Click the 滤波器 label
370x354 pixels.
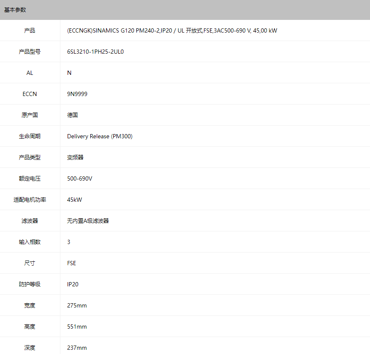[x=30, y=221]
